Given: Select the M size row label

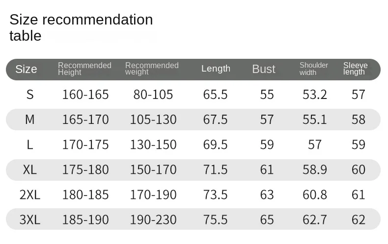Looking at the screenshot, I should point(30,120).
